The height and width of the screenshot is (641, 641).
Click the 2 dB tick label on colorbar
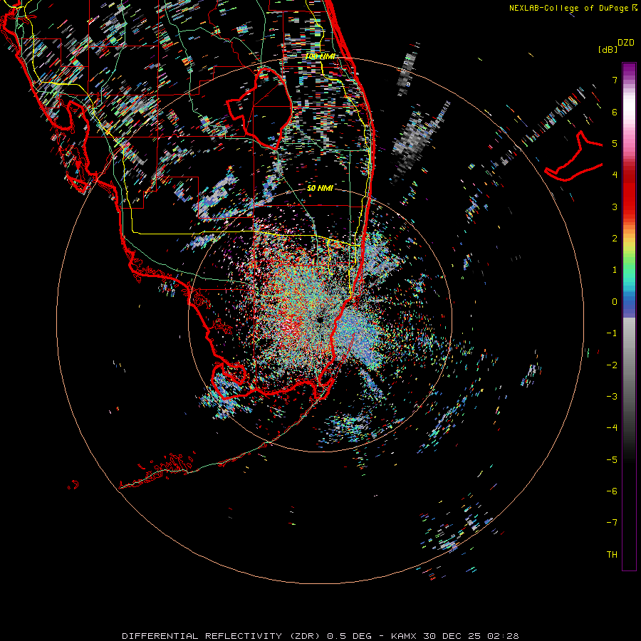pos(615,239)
